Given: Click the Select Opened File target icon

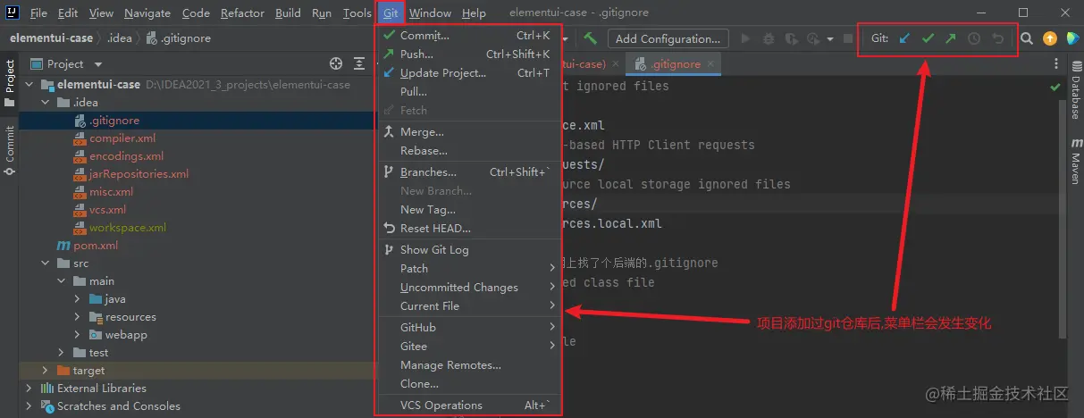Looking at the screenshot, I should (336, 63).
